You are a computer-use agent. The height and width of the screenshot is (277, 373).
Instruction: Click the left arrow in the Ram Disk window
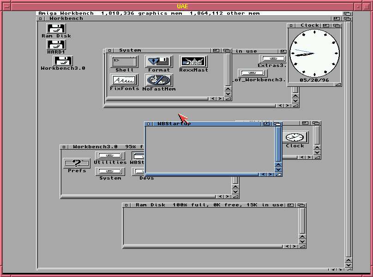coord(287,247)
